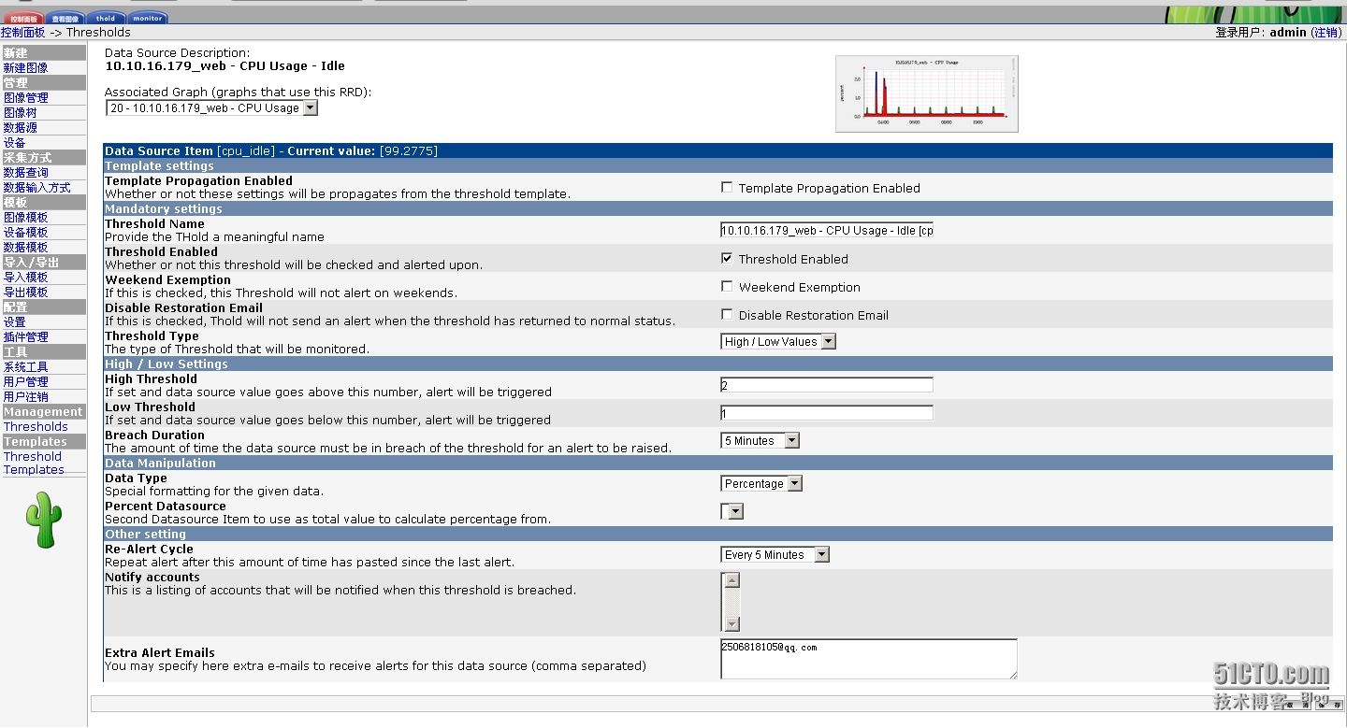Viewport: 1347px width, 728px height.
Task: Open the Threshold Templates sidebar link
Action: (x=34, y=463)
